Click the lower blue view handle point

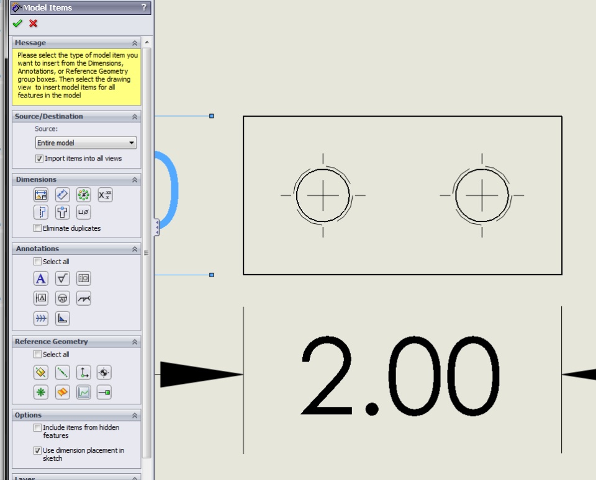[212, 275]
